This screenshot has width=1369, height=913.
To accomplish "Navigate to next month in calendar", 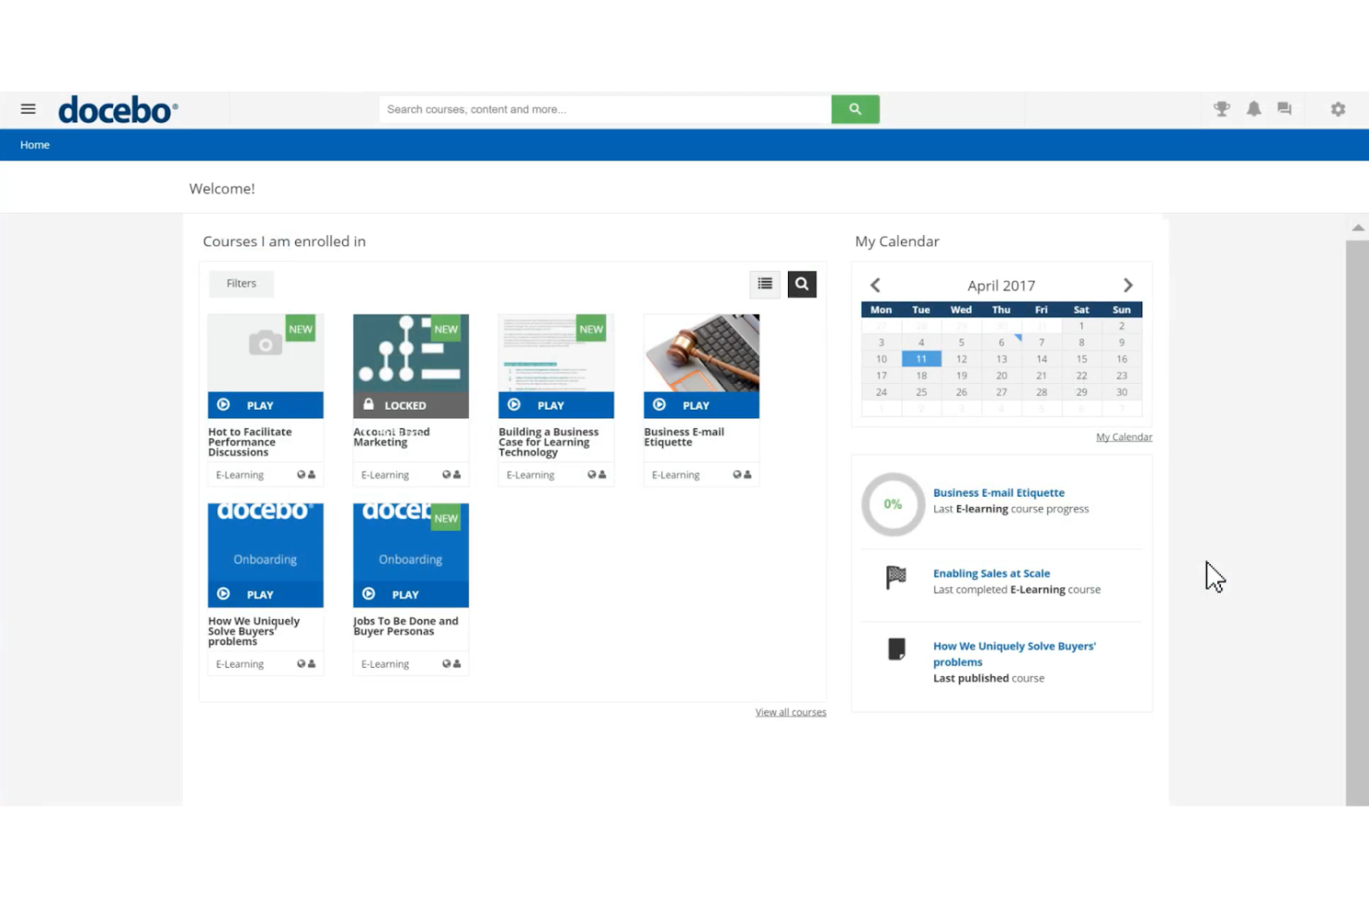I will (1128, 285).
